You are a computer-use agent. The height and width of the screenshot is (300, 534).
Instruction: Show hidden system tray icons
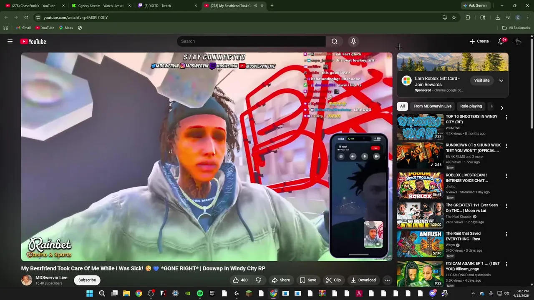tap(473, 293)
